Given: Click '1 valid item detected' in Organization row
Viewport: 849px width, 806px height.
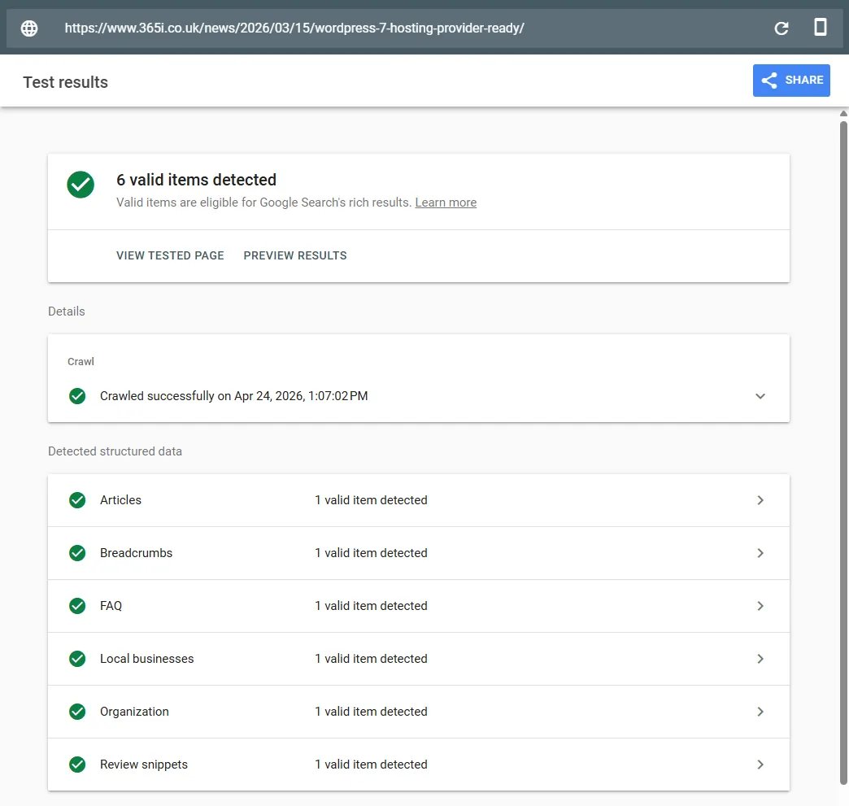Looking at the screenshot, I should point(371,712).
